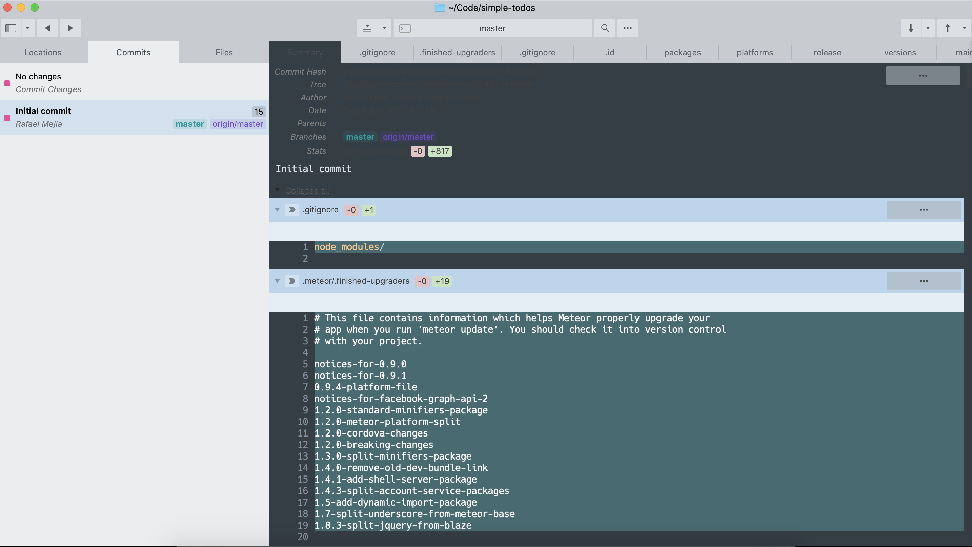Open the pull options dropdown arrow
Image resolution: width=972 pixels, height=547 pixels.
pos(928,28)
